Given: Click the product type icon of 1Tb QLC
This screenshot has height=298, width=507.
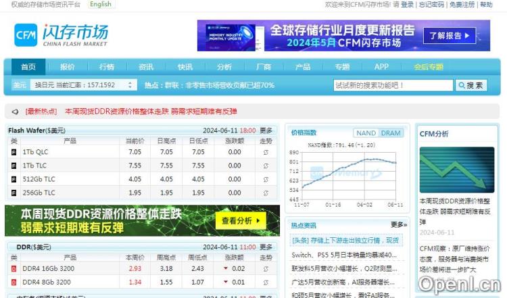Looking at the screenshot, I should 14,152.
